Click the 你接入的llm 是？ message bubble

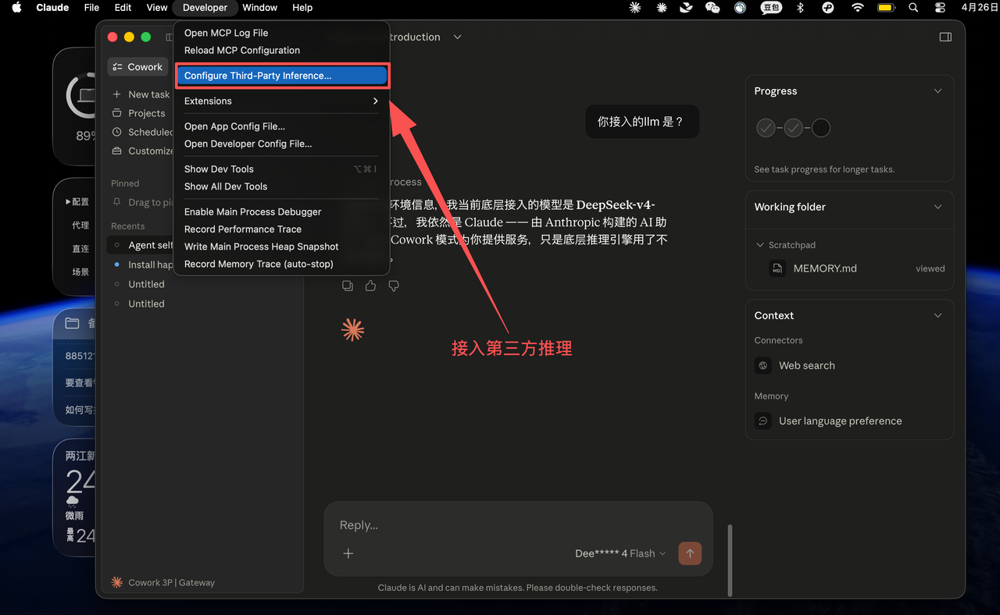pos(642,122)
